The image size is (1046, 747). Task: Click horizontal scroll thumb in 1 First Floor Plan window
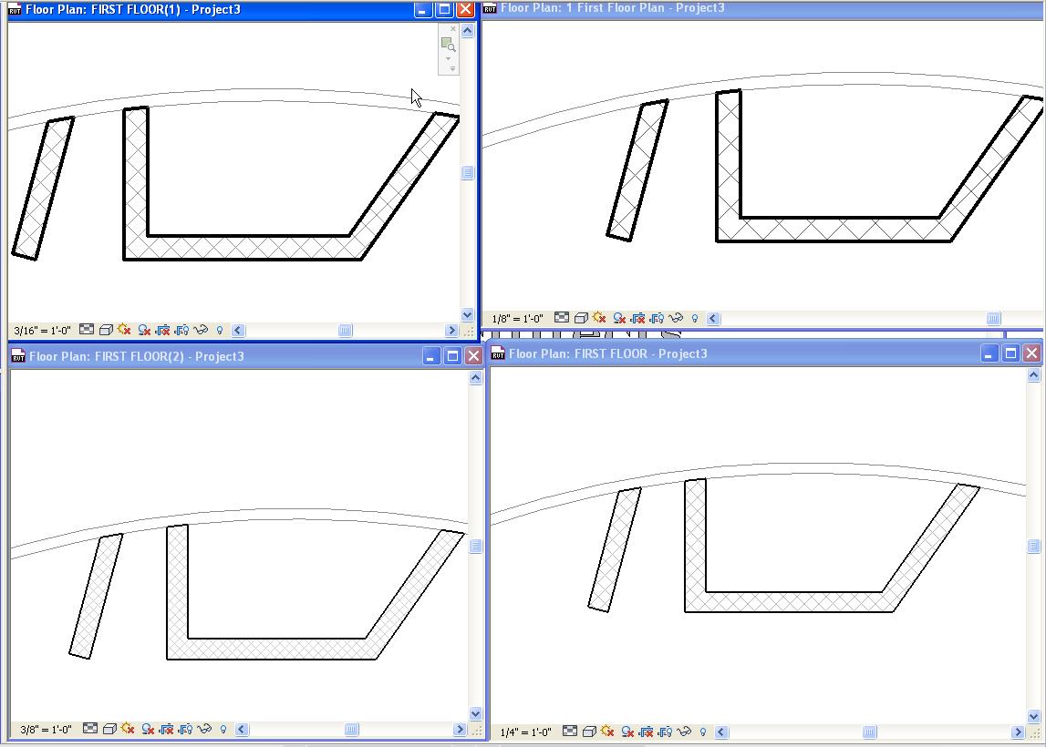(993, 319)
